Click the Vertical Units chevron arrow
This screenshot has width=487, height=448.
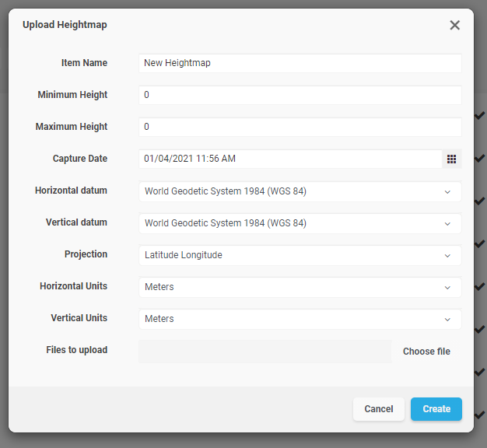(x=447, y=319)
